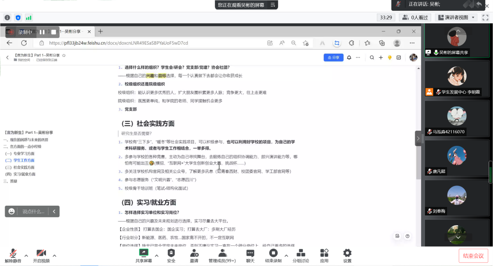The height and width of the screenshot is (266, 493).
Task: Click the red 结束会议 button
Action: point(473,255)
